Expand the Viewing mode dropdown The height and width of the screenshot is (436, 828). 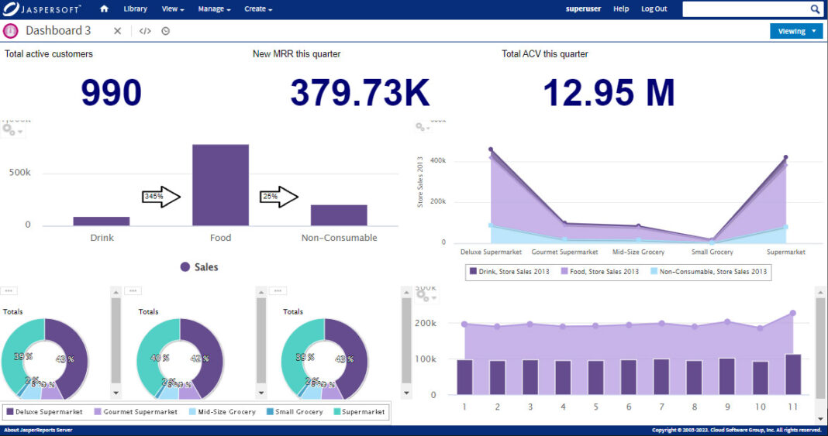point(795,32)
